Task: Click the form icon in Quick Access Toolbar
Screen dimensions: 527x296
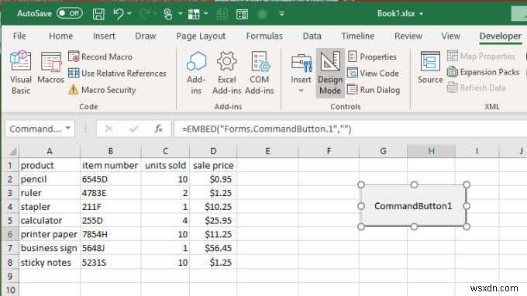Action: click(x=242, y=14)
